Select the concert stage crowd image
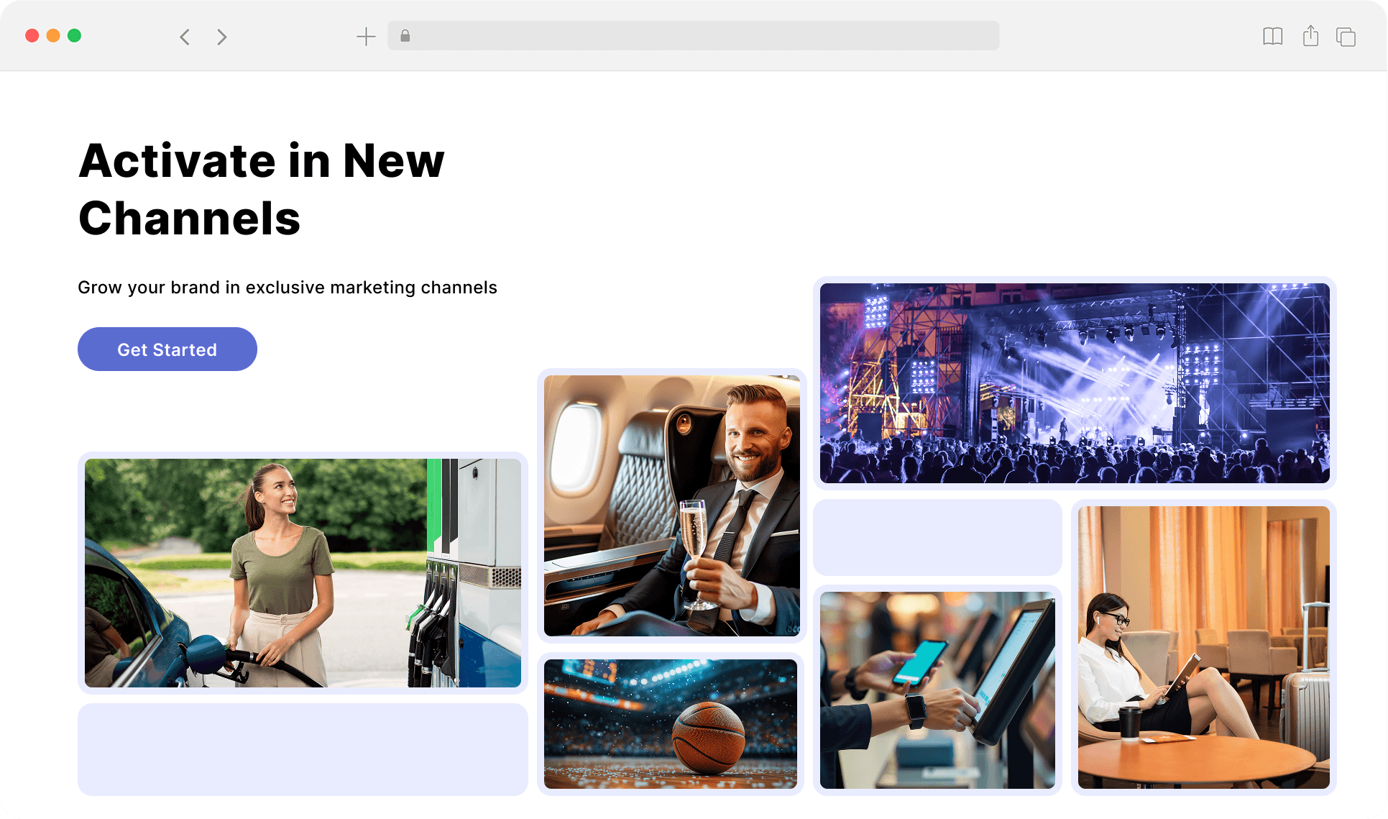The height and width of the screenshot is (819, 1388). pyautogui.click(x=1074, y=383)
